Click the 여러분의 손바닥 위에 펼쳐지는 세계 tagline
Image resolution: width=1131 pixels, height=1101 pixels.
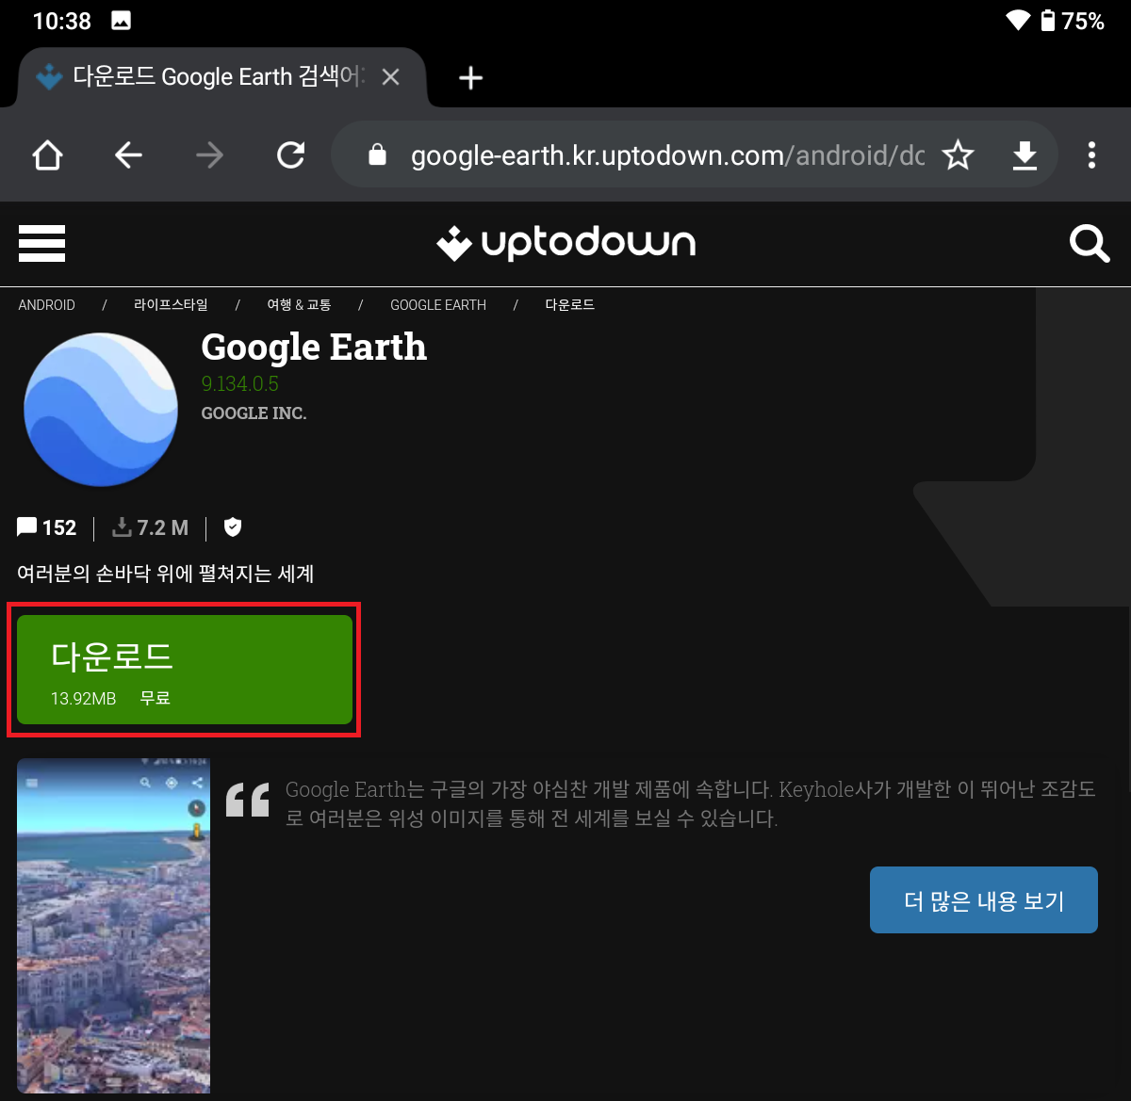click(166, 573)
